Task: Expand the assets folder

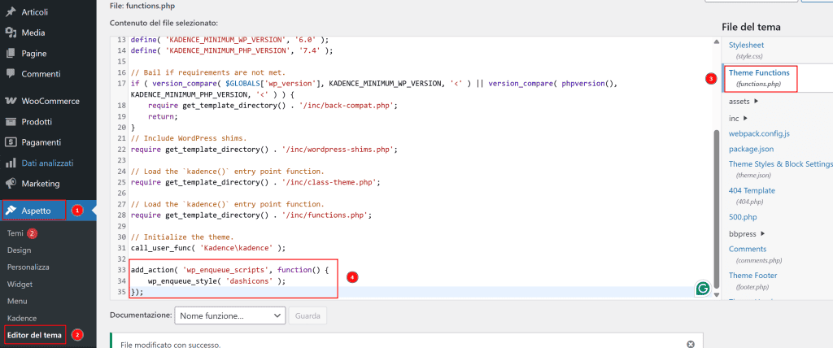Action: (x=757, y=102)
